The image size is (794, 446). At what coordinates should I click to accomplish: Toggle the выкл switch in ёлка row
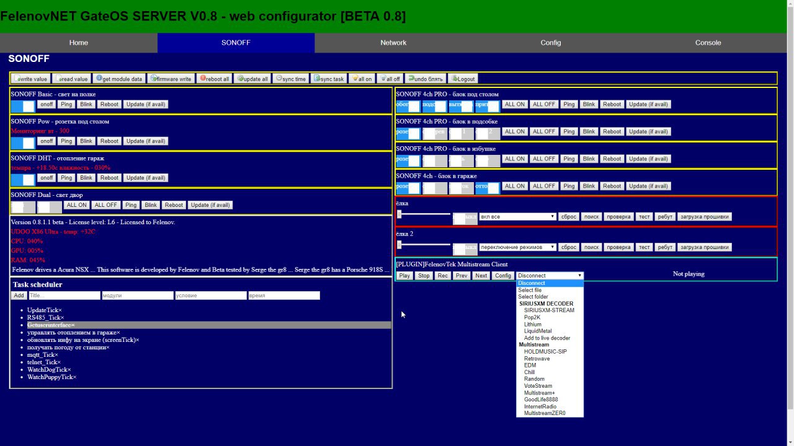465,219
